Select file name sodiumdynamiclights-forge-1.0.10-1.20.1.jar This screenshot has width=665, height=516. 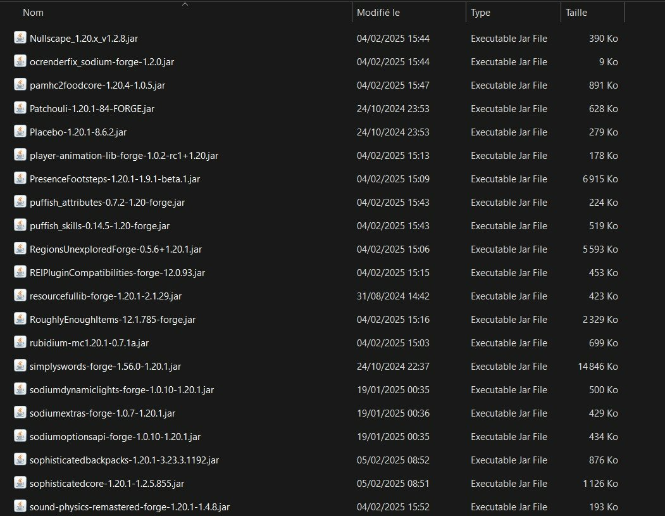click(121, 390)
